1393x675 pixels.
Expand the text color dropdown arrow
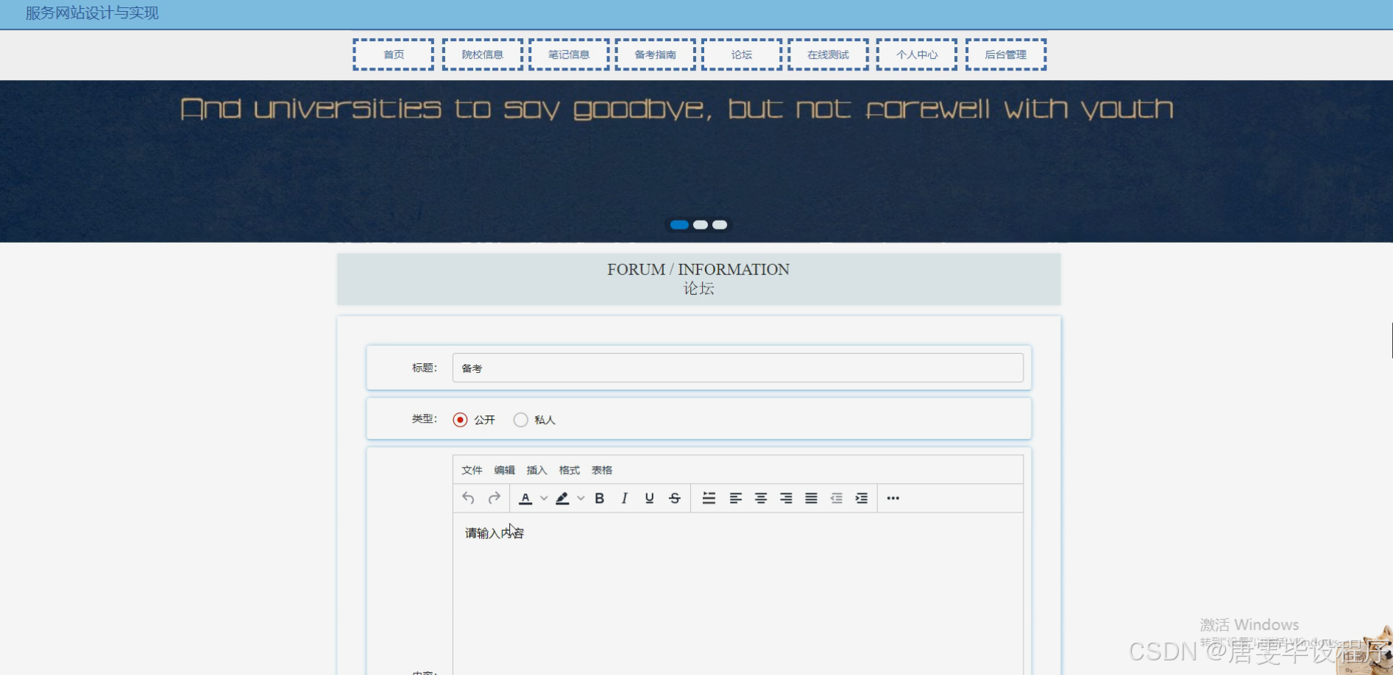pos(544,498)
